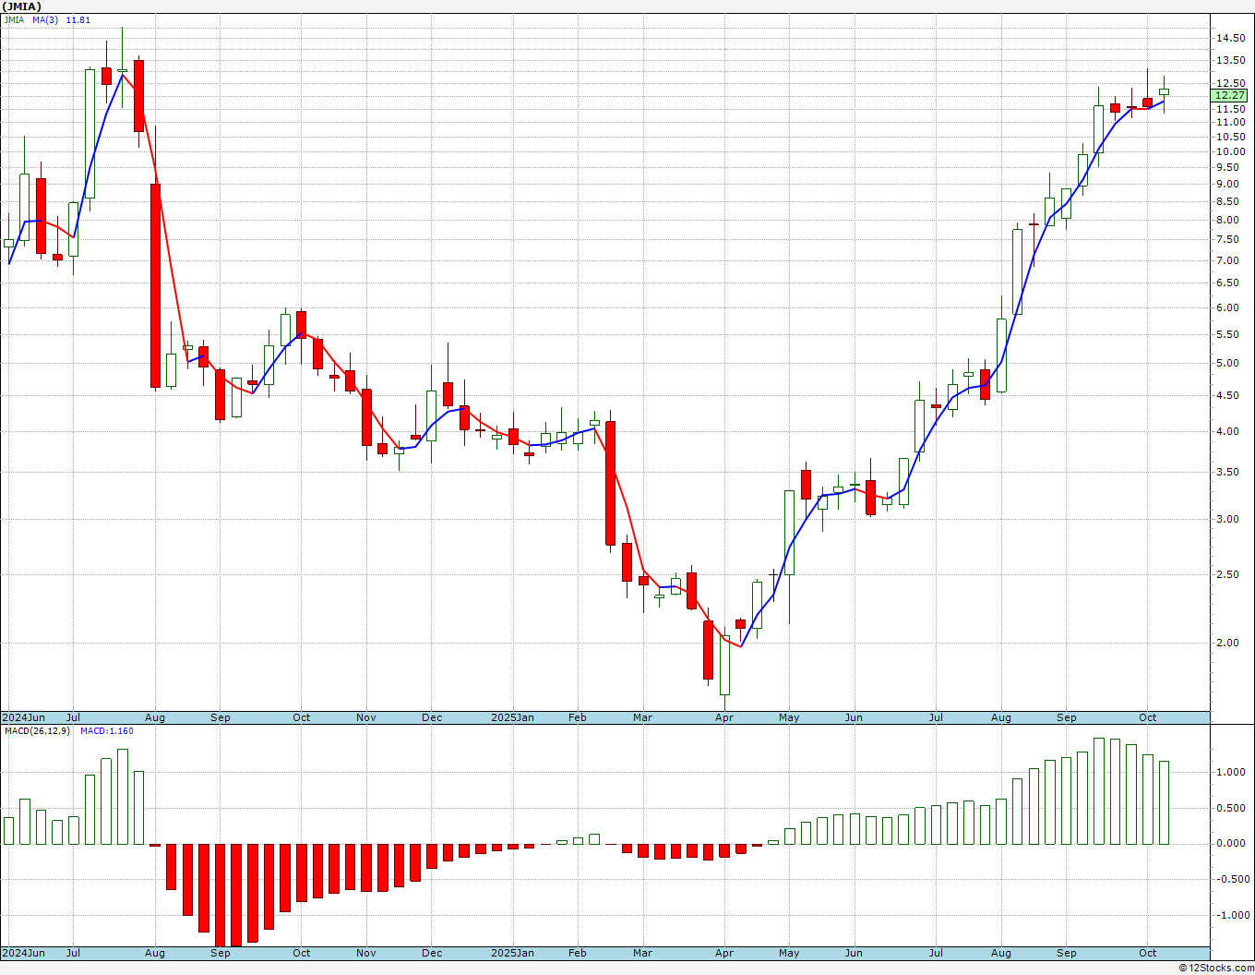Select 2025Jan on the MACD panel time axis
The width and height of the screenshot is (1255, 975).
[x=512, y=953]
